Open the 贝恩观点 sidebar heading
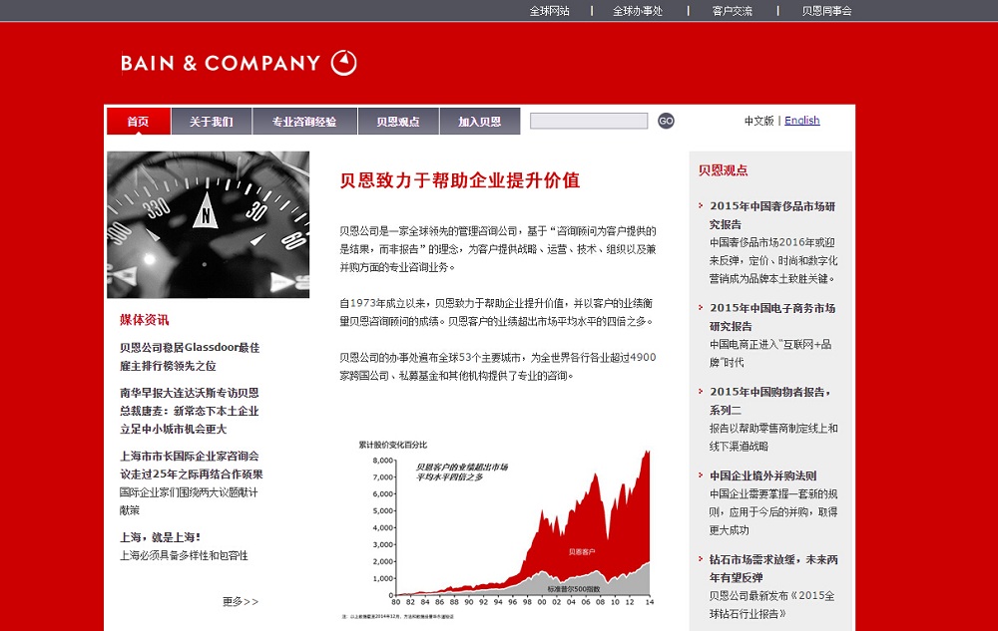 723,170
